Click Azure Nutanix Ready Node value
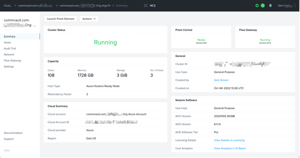This screenshot has height=158, width=300. pos(103,86)
